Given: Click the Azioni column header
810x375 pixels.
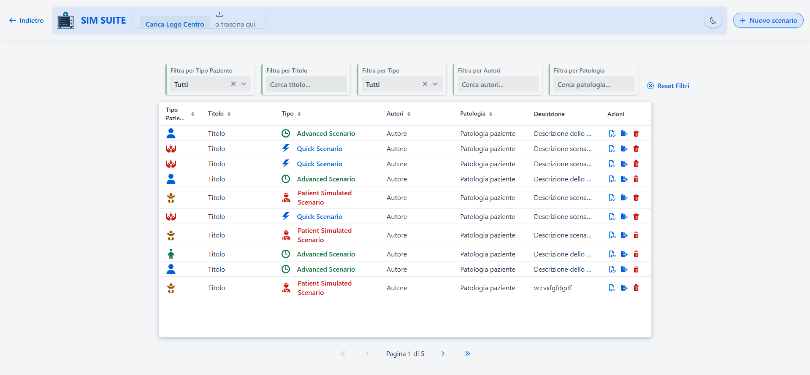Looking at the screenshot, I should (x=615, y=114).
